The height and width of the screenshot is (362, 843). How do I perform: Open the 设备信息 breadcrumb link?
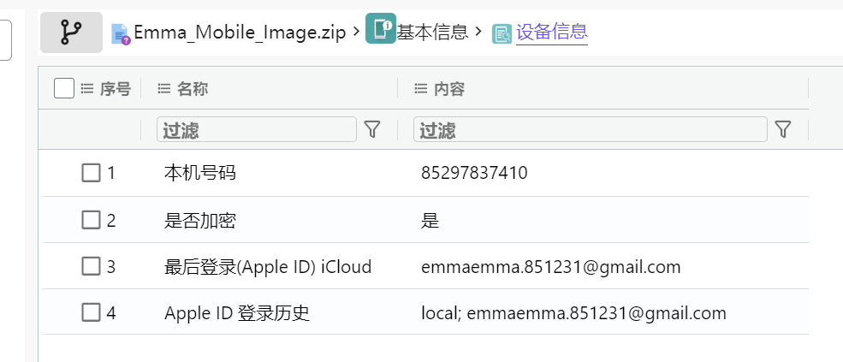tap(552, 32)
